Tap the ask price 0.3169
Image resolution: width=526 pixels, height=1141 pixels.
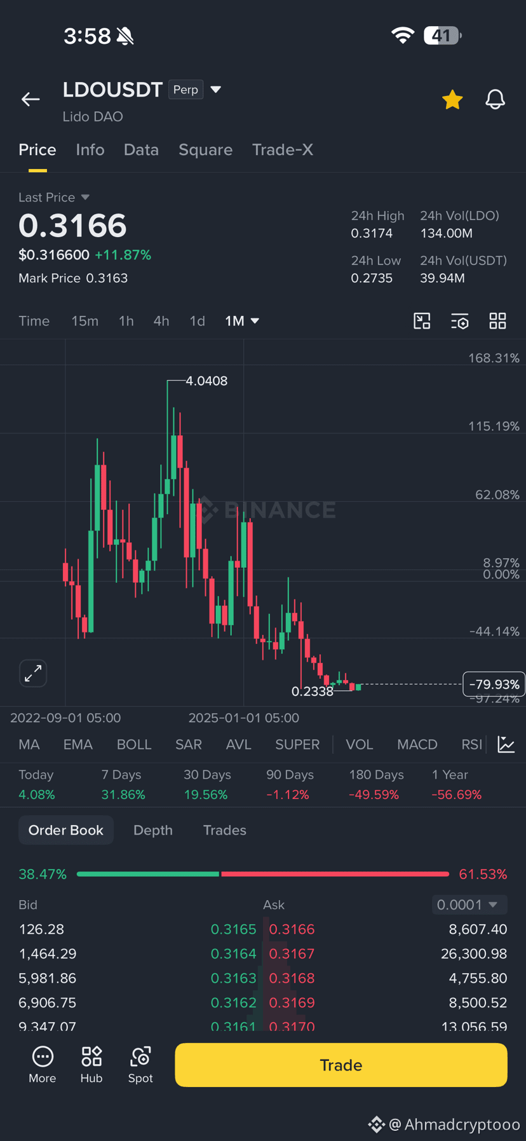tap(292, 1002)
